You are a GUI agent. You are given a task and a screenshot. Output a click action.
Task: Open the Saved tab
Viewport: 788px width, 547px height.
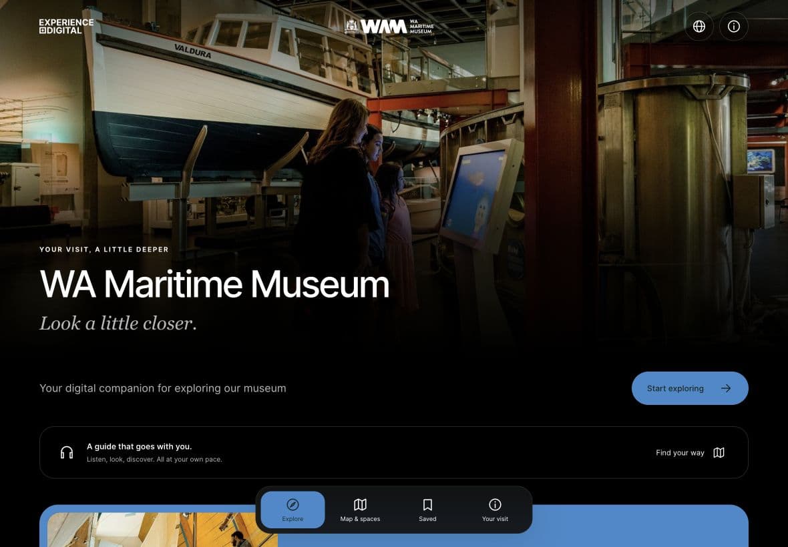(427, 510)
